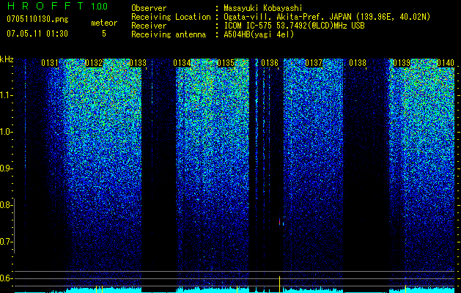Click the 0135 time marker
This screenshot has height=293, width=461.
(x=226, y=63)
